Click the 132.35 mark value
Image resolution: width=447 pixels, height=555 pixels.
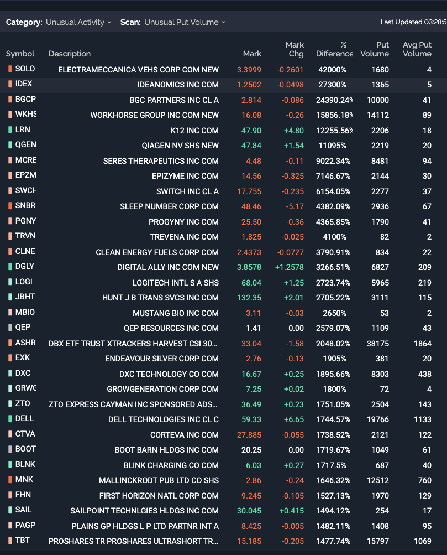pos(249,298)
